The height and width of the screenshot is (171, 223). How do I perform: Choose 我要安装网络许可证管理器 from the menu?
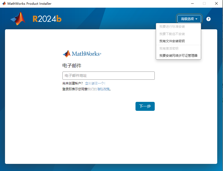[x=178, y=56]
